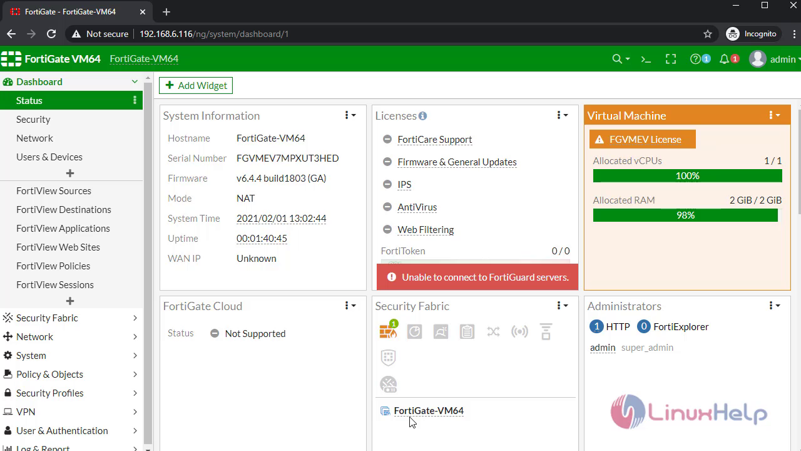Open Security Fabric widget options menu
The height and width of the screenshot is (451, 801).
pyautogui.click(x=562, y=306)
